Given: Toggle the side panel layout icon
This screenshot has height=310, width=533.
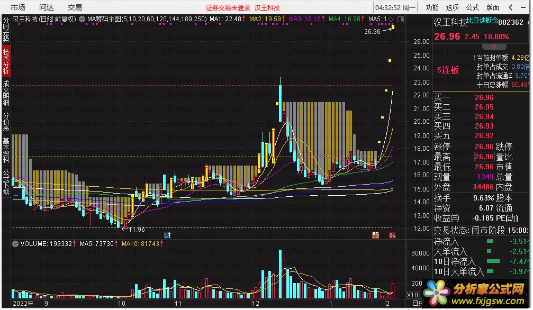Looking at the screenshot, I should [401, 20].
